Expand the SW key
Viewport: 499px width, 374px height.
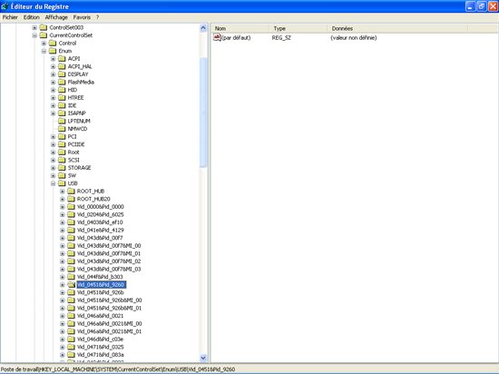tap(54, 176)
